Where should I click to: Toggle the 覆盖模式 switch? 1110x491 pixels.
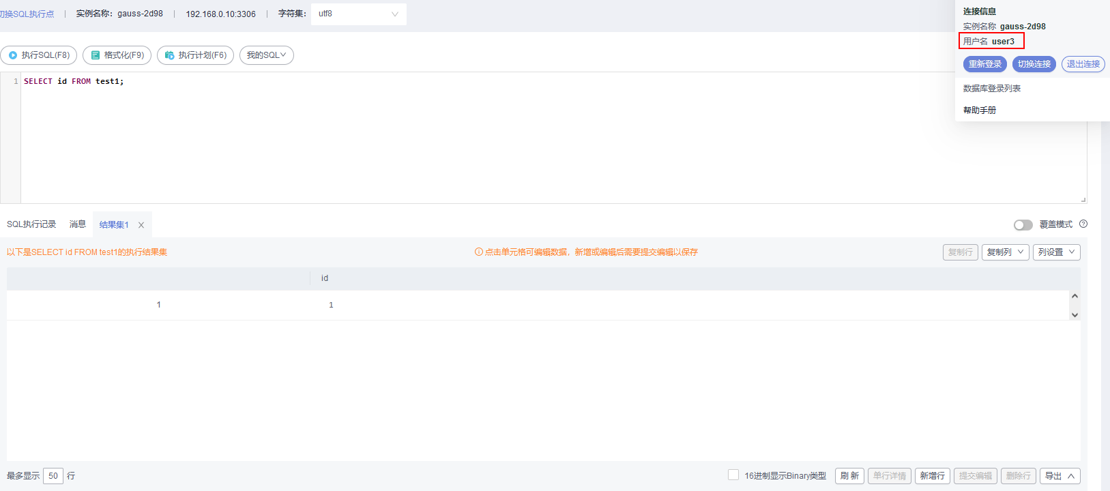pyautogui.click(x=1023, y=224)
